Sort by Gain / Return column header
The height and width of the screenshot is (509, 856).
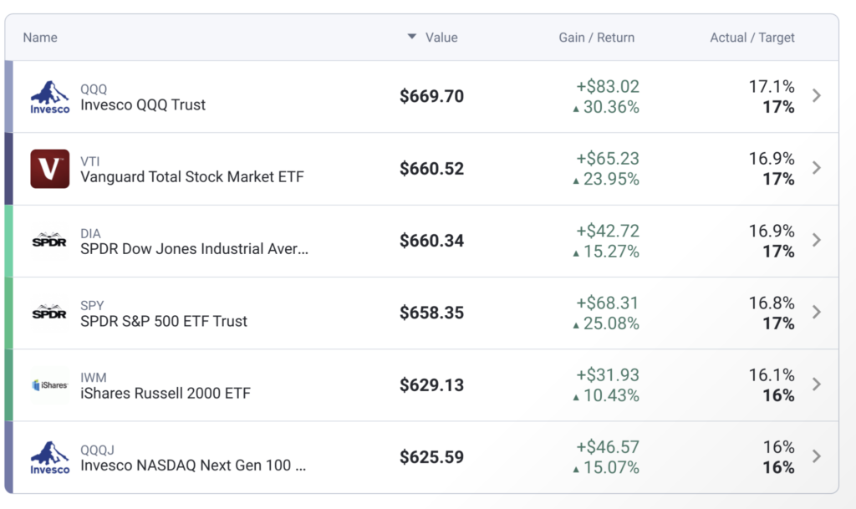tap(596, 38)
